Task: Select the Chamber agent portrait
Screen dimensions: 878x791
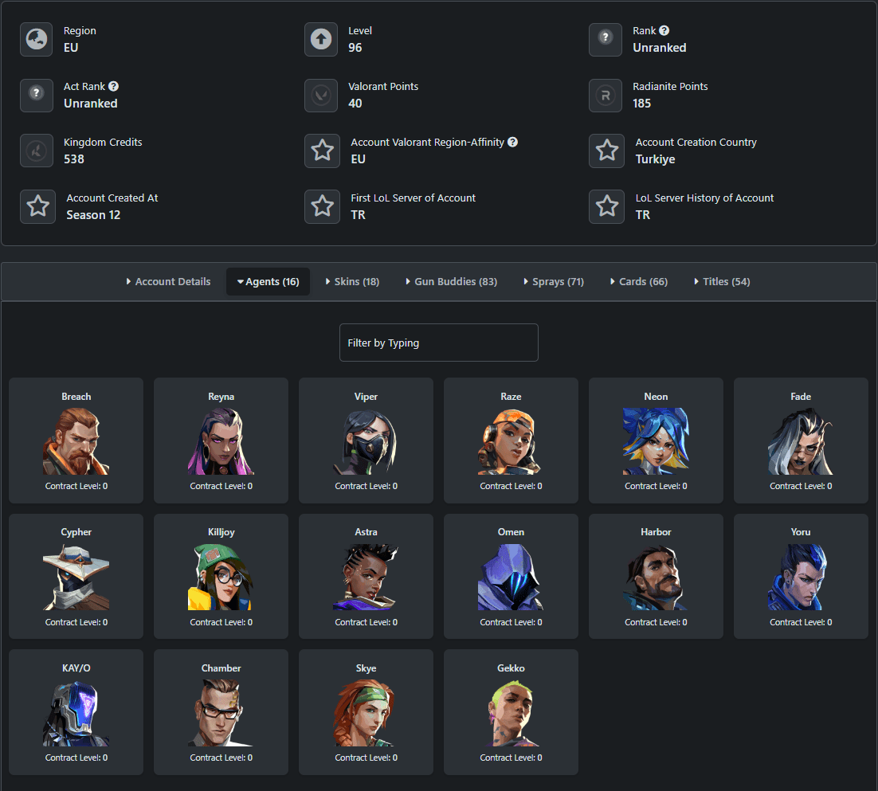Action: point(221,713)
